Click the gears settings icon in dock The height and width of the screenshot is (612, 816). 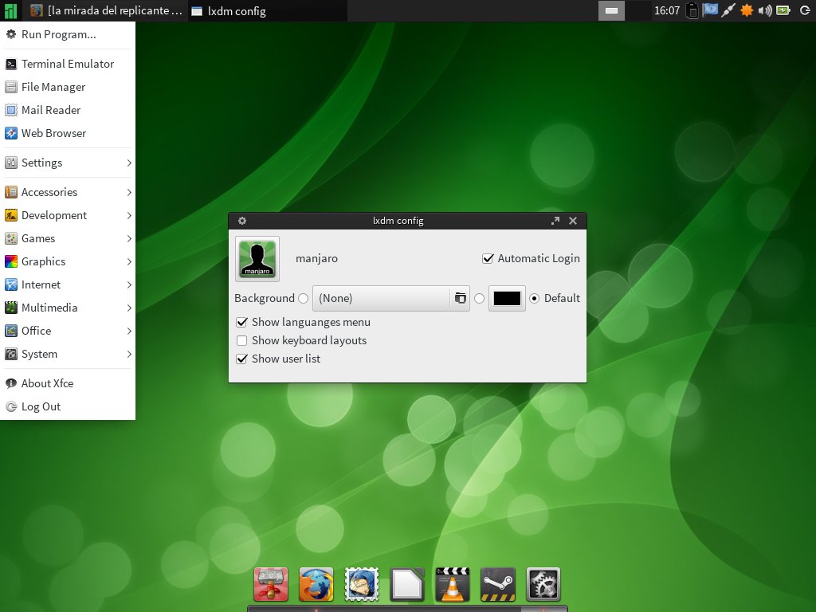click(543, 585)
